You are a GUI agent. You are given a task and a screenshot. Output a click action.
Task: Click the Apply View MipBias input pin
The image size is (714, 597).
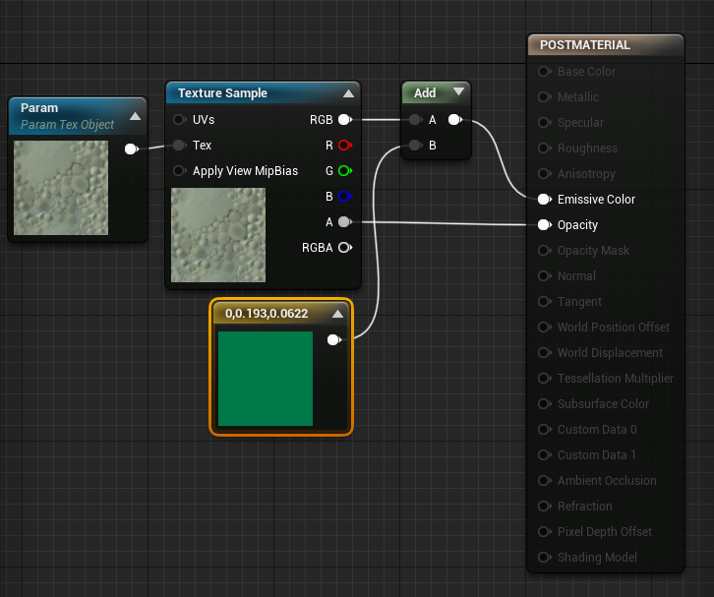coord(179,171)
